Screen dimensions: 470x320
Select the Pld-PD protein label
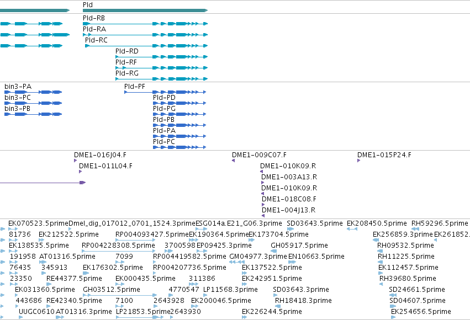point(164,98)
